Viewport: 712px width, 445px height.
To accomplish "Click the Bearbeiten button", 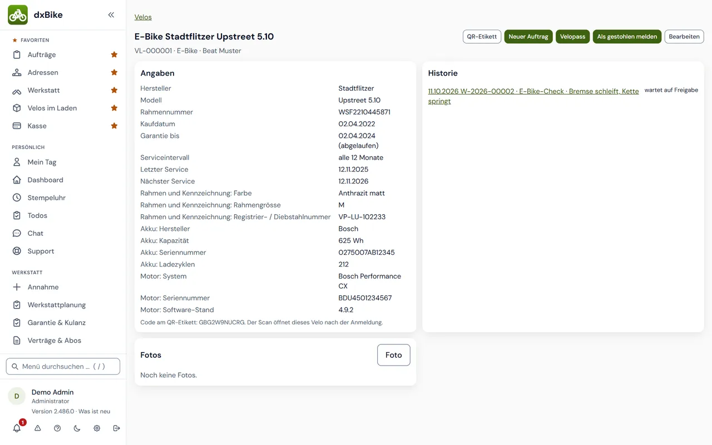I will pyautogui.click(x=684, y=37).
